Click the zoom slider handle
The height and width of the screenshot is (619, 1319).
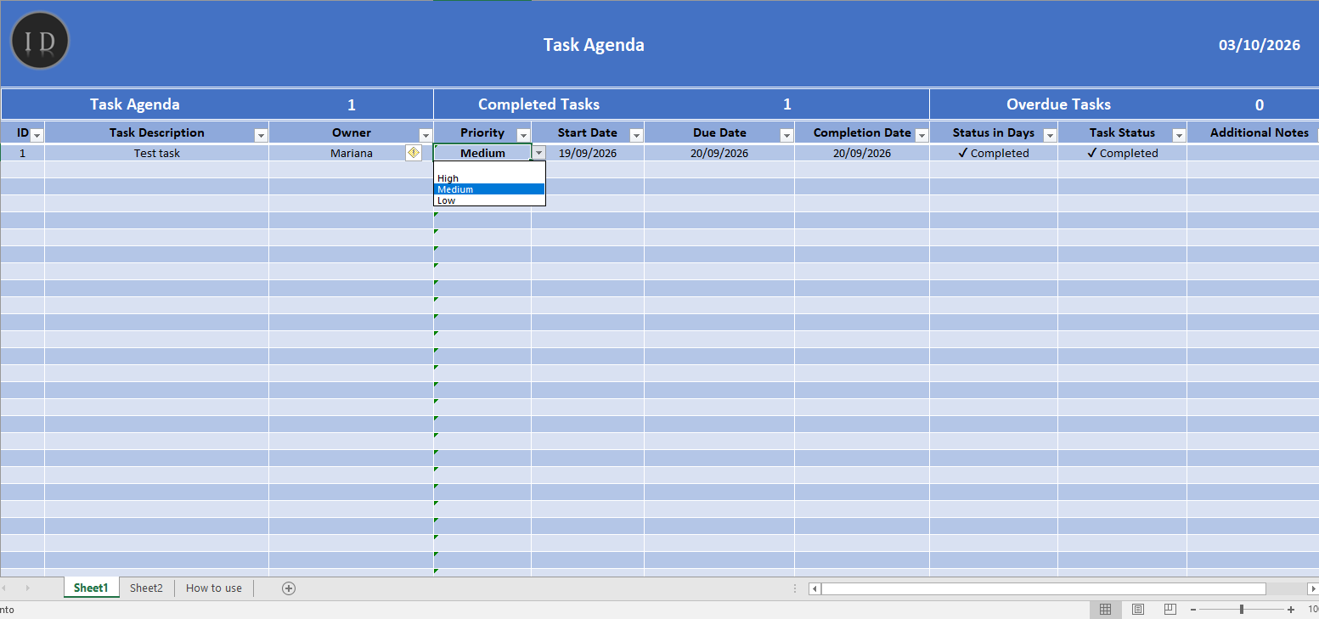click(x=1242, y=610)
